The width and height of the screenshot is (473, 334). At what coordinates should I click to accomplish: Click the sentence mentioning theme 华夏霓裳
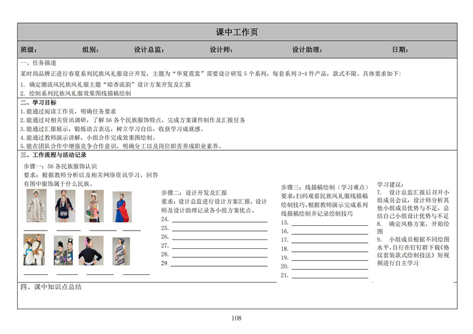(210, 74)
